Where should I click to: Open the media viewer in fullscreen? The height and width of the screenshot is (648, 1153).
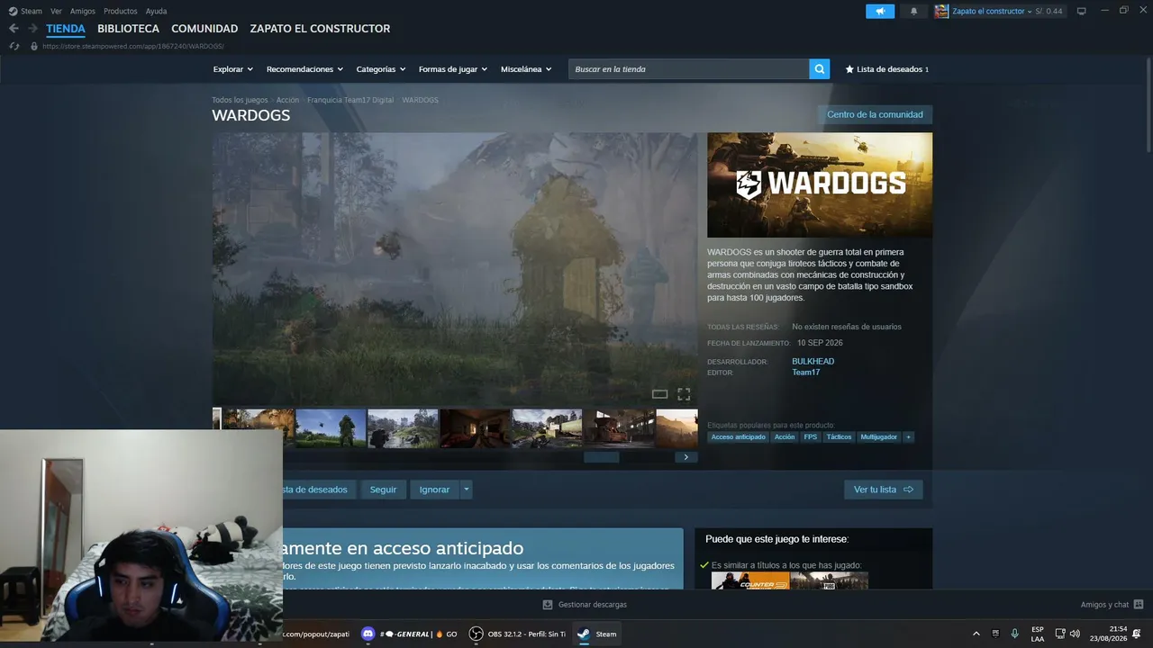(x=684, y=394)
